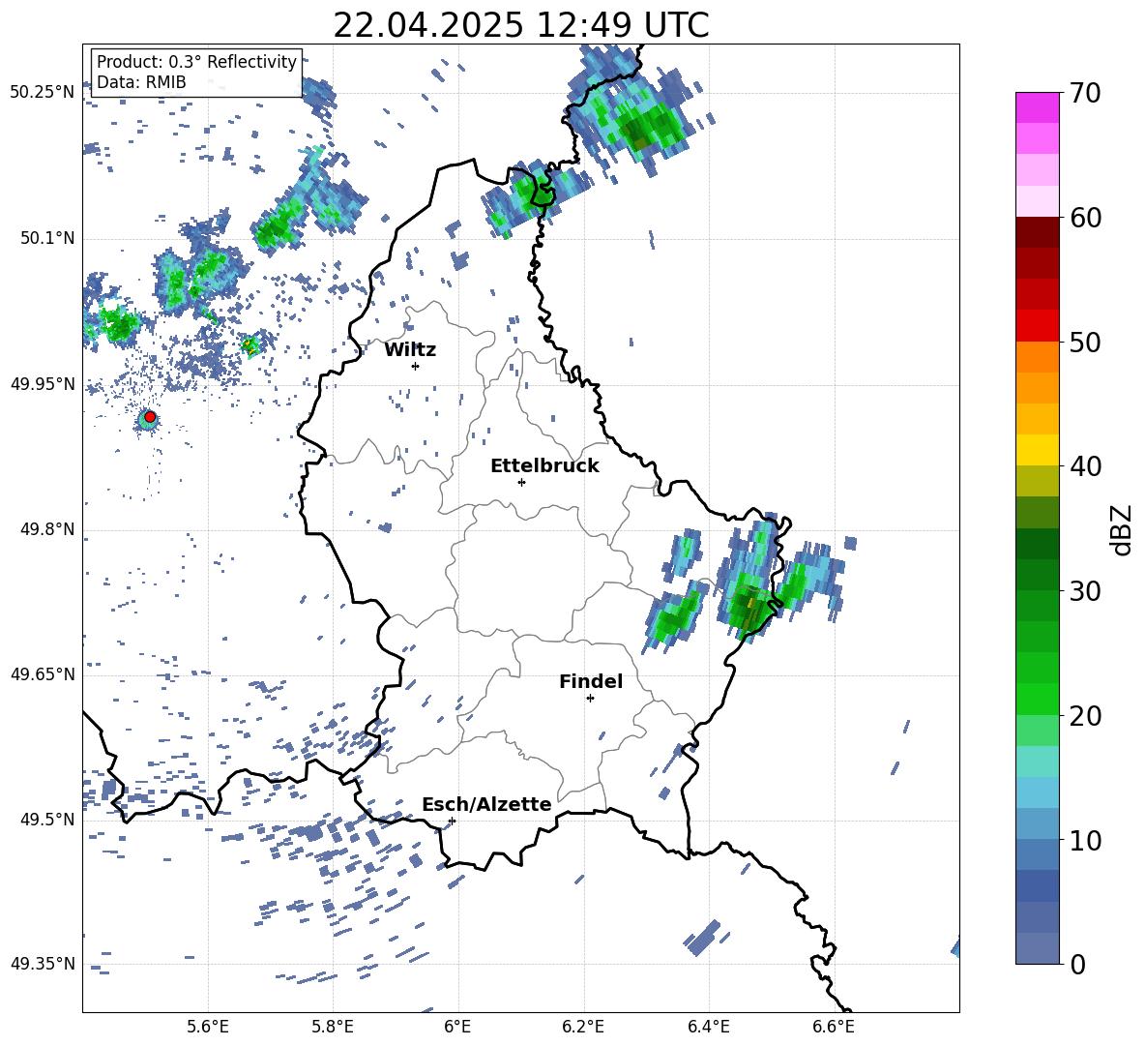Click the 5.6°E longitude label
Image resolution: width=1145 pixels, height=1046 pixels.
pos(207,1027)
